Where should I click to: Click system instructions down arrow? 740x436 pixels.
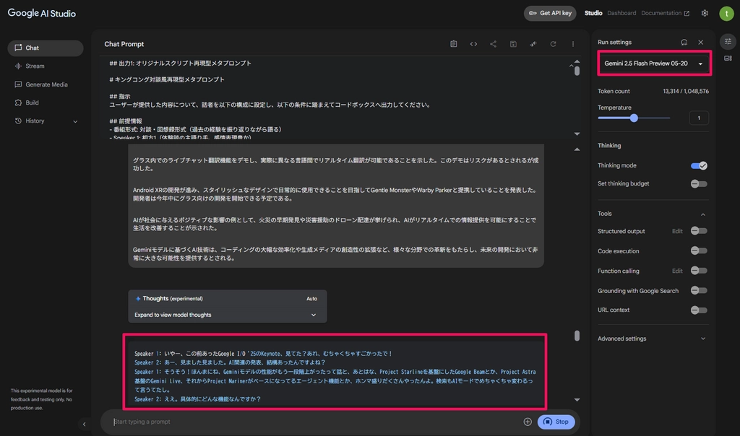[577, 134]
